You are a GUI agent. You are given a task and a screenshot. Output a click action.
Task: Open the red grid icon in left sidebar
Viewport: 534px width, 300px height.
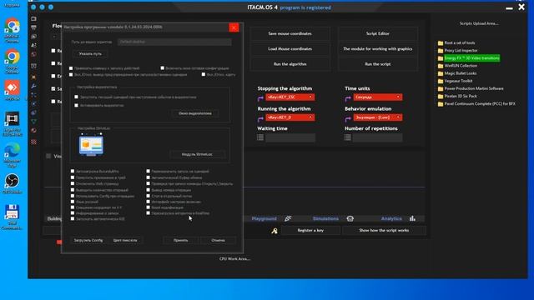pos(33,142)
